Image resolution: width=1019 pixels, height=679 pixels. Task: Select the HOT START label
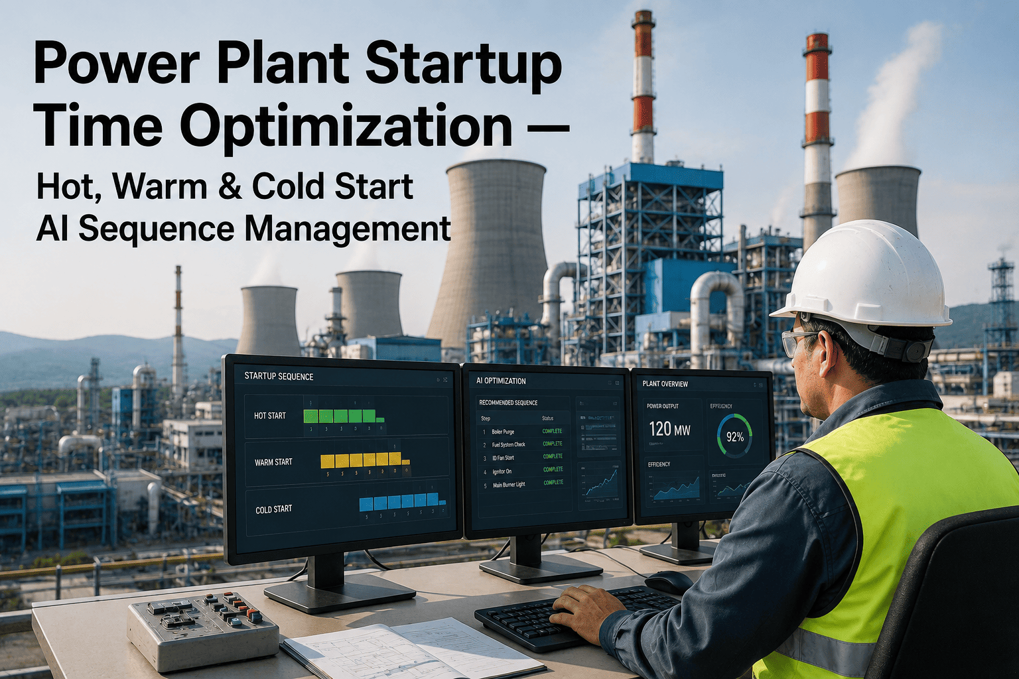click(x=270, y=416)
